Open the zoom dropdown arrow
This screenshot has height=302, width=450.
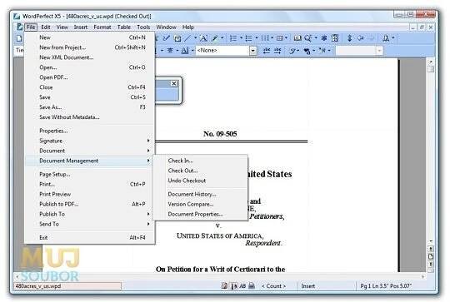click(316, 37)
